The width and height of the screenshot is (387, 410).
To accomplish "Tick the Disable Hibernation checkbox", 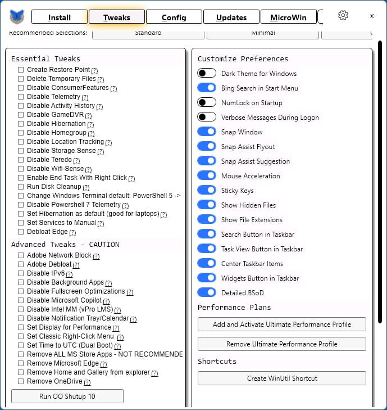I will 21,124.
